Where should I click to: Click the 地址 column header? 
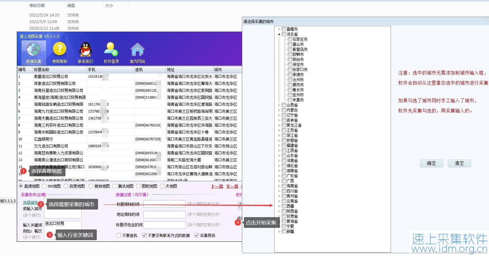[190, 70]
